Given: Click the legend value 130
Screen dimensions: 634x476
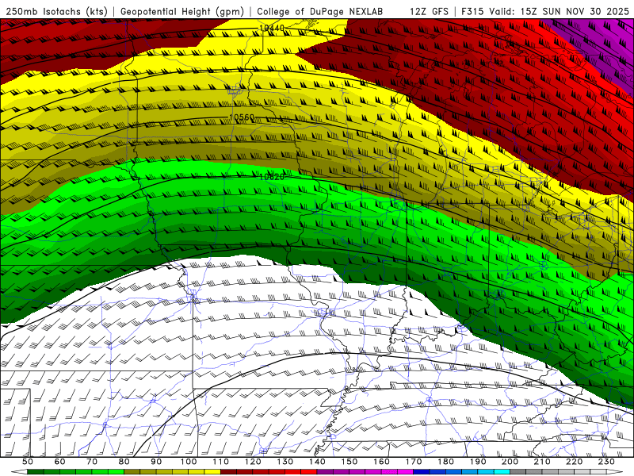Looking at the screenshot, I should [x=285, y=462].
